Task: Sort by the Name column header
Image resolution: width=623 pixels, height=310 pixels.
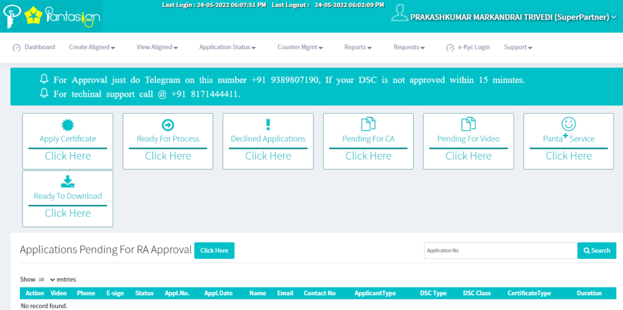Action: point(257,294)
